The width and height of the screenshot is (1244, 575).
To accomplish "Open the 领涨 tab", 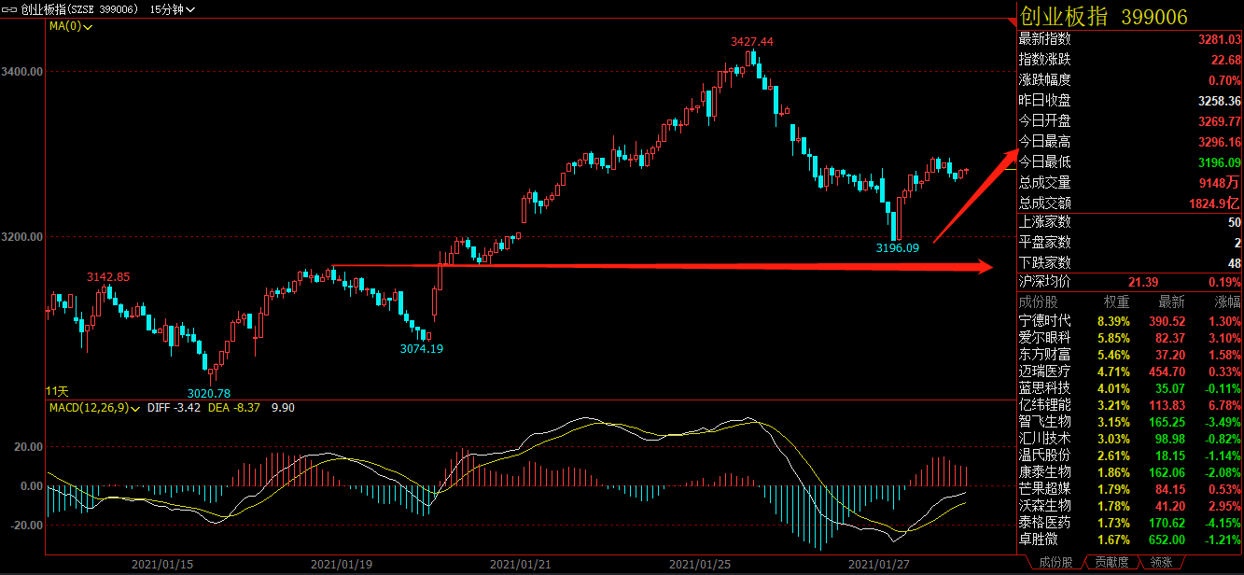I will click(x=1162, y=562).
